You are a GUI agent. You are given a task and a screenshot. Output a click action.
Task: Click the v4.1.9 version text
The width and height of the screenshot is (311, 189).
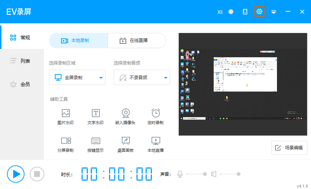click(x=302, y=186)
